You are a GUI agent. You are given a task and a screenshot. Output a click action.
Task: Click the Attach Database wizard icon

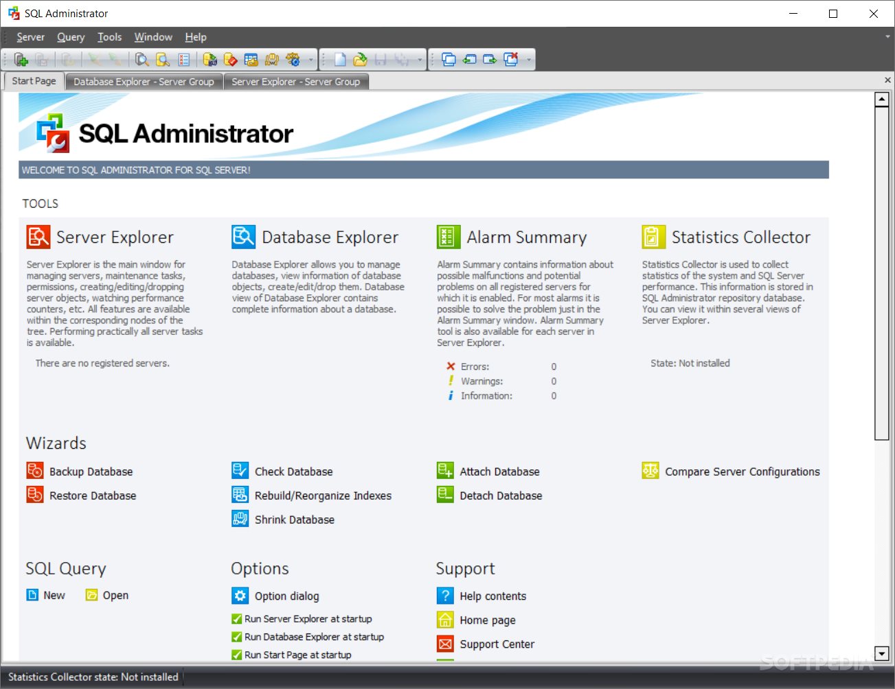pyautogui.click(x=445, y=471)
